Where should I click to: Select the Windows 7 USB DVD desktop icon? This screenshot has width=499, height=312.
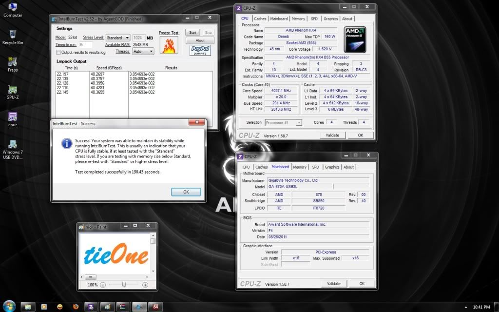click(x=13, y=150)
